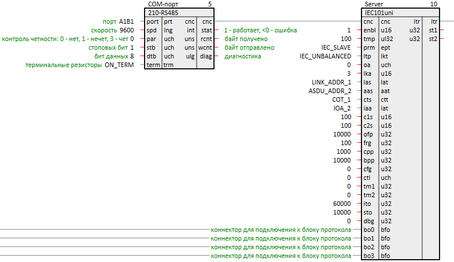Select the IEC_SLAVE parameter value

336,47
